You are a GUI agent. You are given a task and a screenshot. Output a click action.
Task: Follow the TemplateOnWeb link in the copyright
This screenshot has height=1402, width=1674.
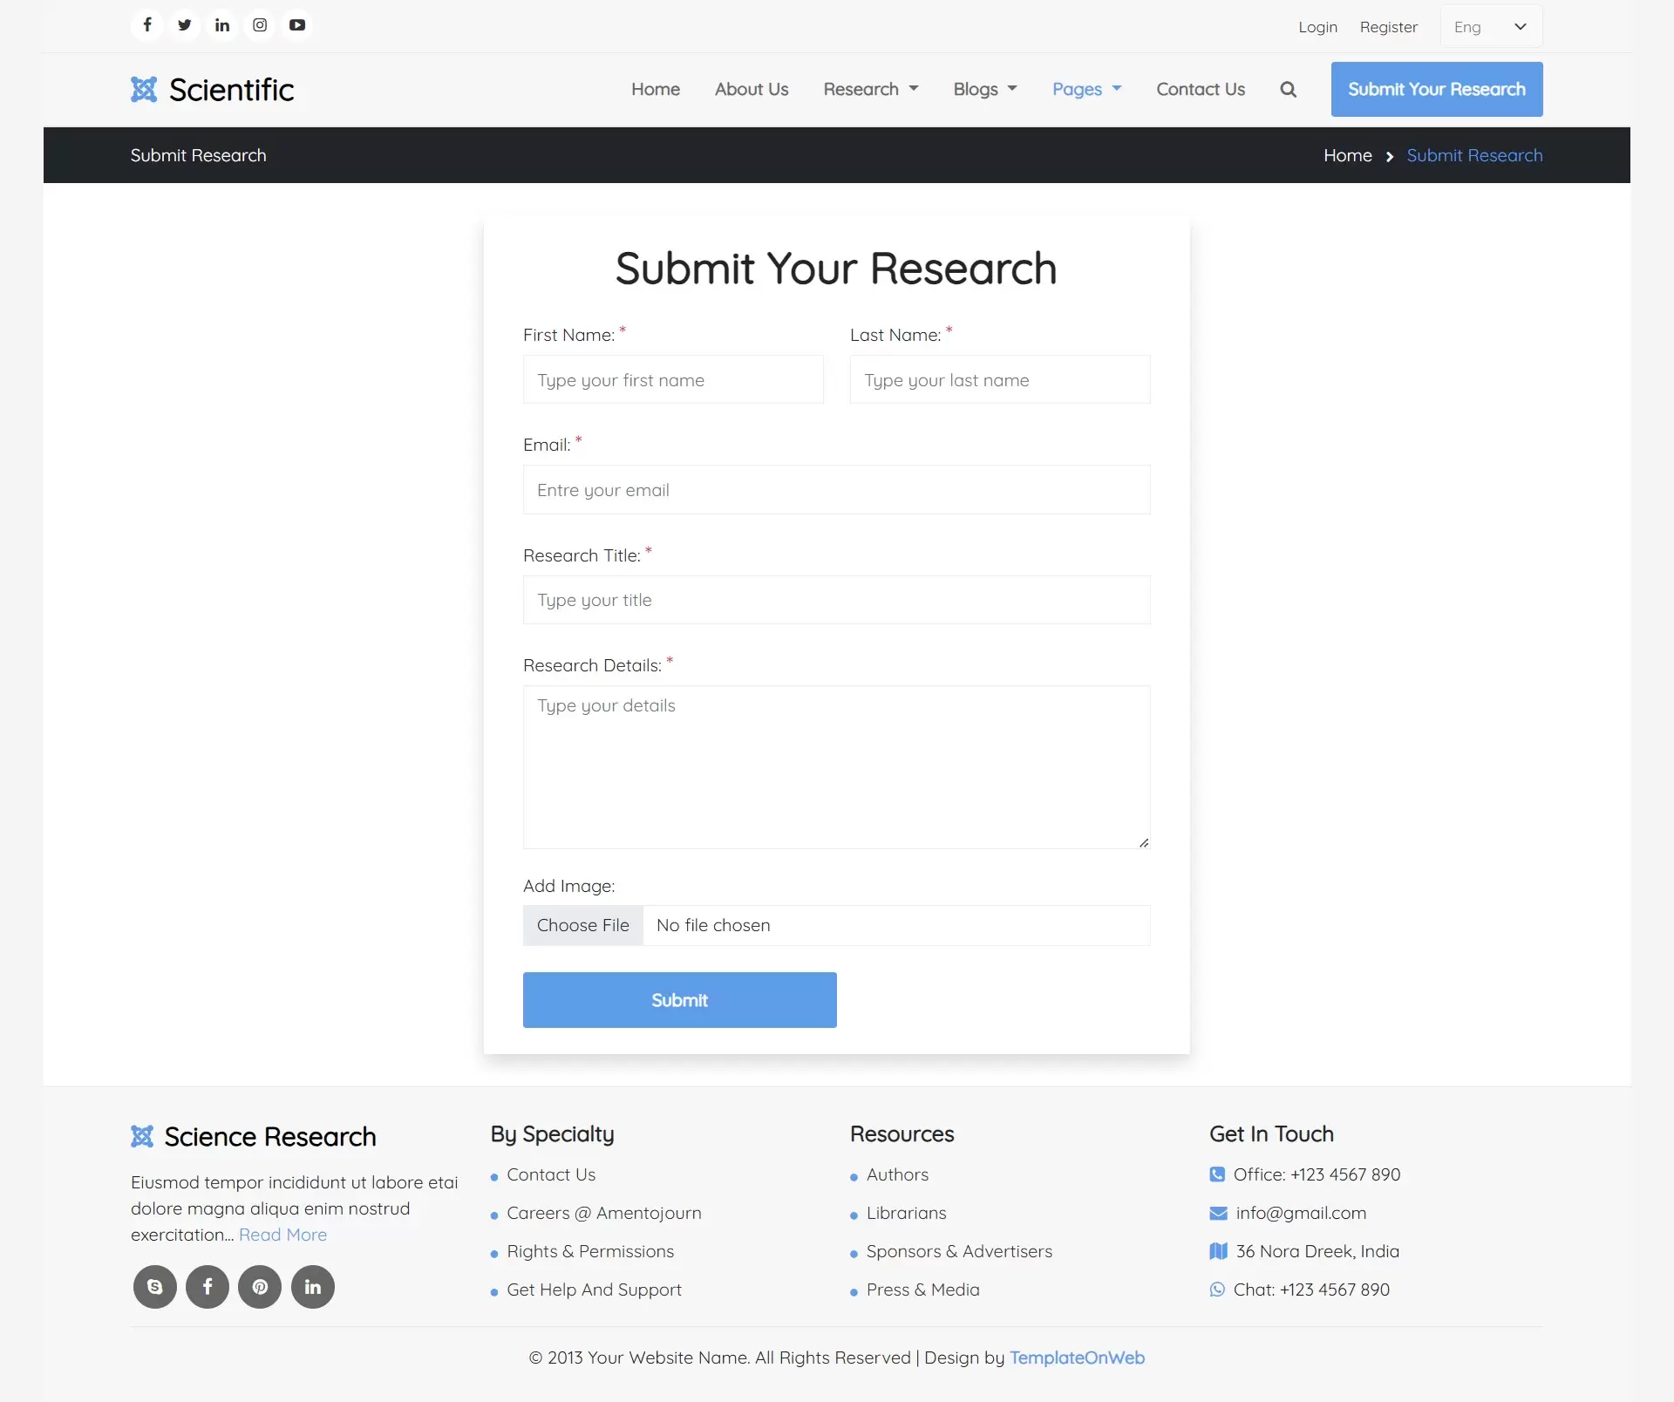point(1078,1358)
